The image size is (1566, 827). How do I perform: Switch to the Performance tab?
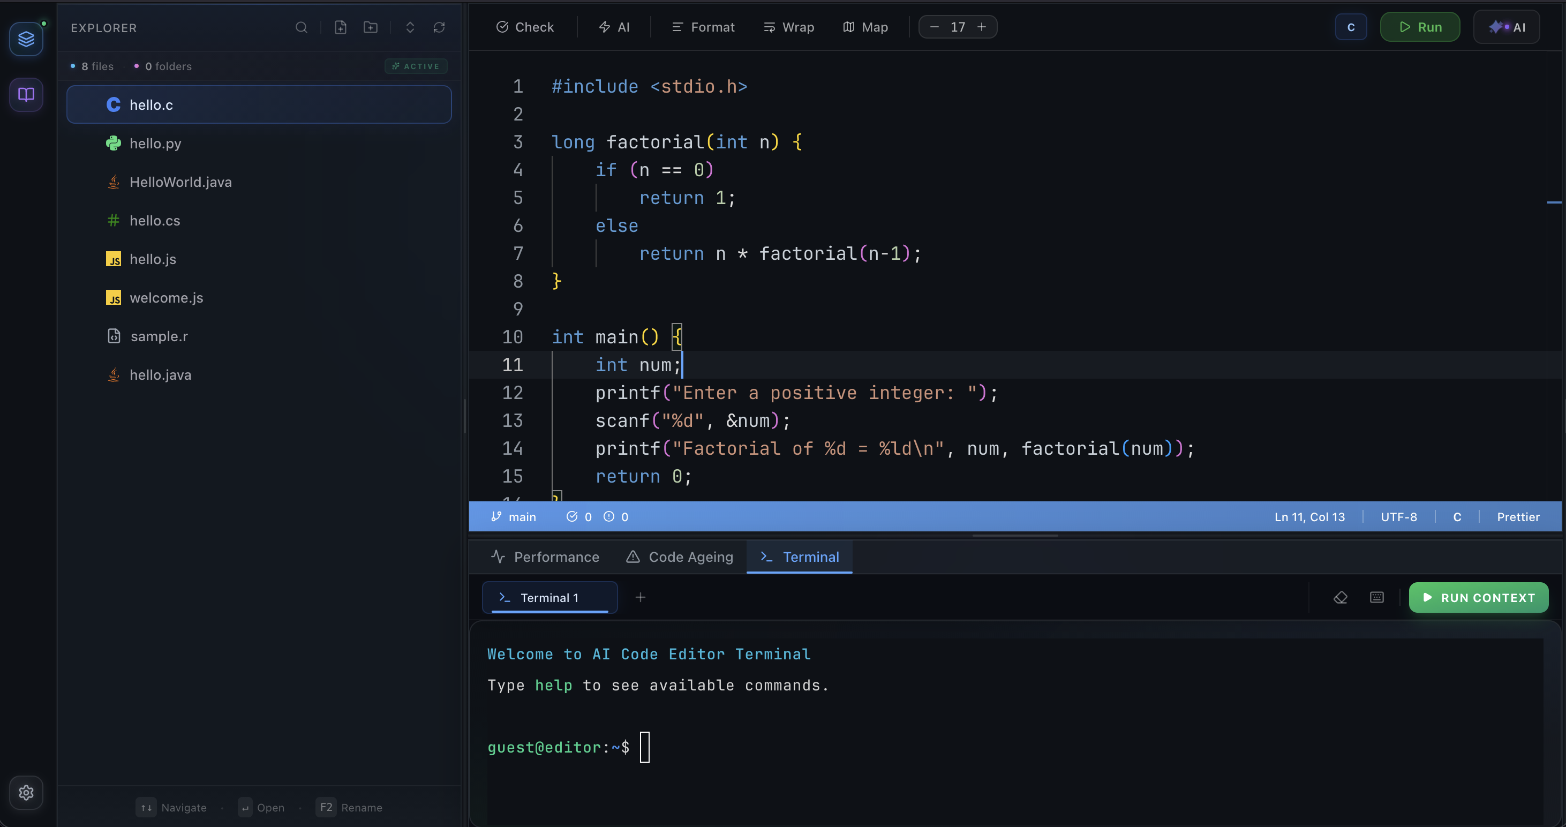click(x=545, y=557)
